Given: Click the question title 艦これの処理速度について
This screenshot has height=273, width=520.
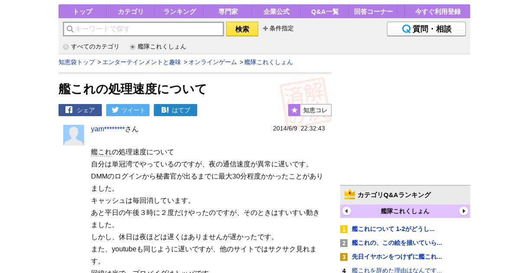Looking at the screenshot, I should point(133,89).
